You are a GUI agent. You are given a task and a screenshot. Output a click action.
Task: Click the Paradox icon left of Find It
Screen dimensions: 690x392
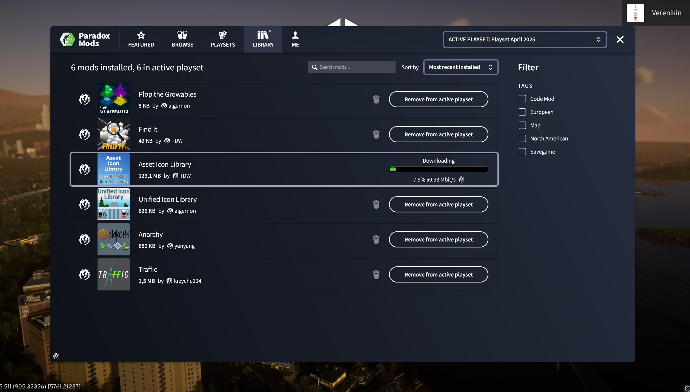(x=84, y=134)
